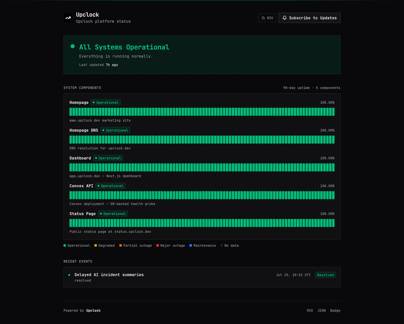
Task: Click the Homepage uptime bar chart
Action: point(202,112)
